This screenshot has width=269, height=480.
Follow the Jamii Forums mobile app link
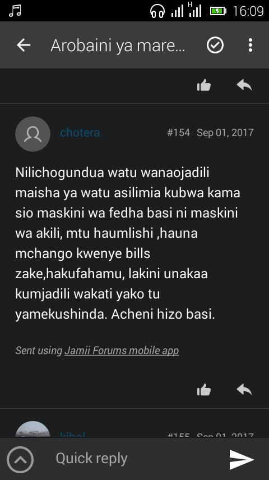(122, 351)
